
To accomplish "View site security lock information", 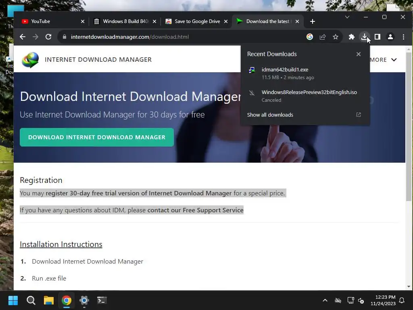I will click(x=65, y=37).
